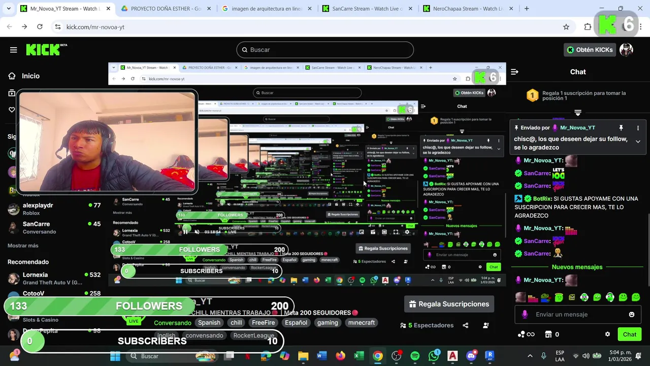This screenshot has height=366, width=650.
Task: Select the minecraft tag
Action: click(x=362, y=323)
